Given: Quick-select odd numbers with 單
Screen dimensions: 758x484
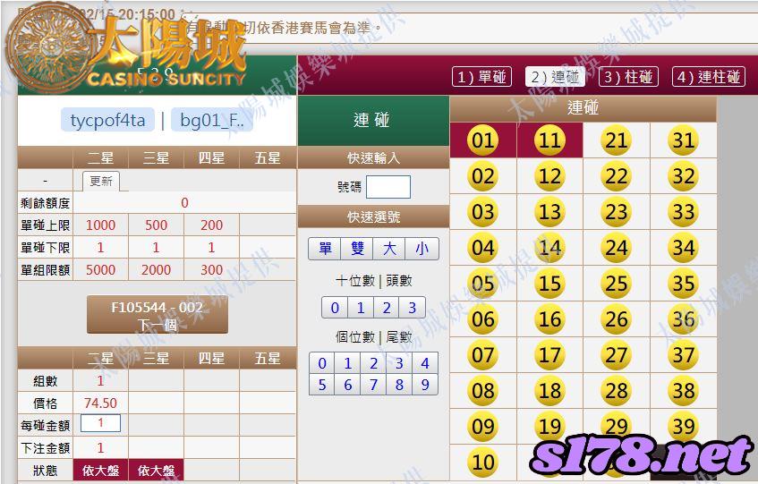Looking at the screenshot, I should (x=325, y=249).
